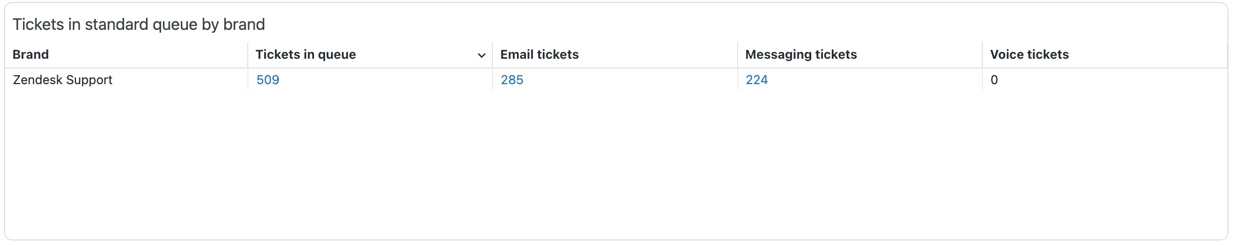
Task: Click the Voice tickets value 0 cell
Action: [x=994, y=80]
